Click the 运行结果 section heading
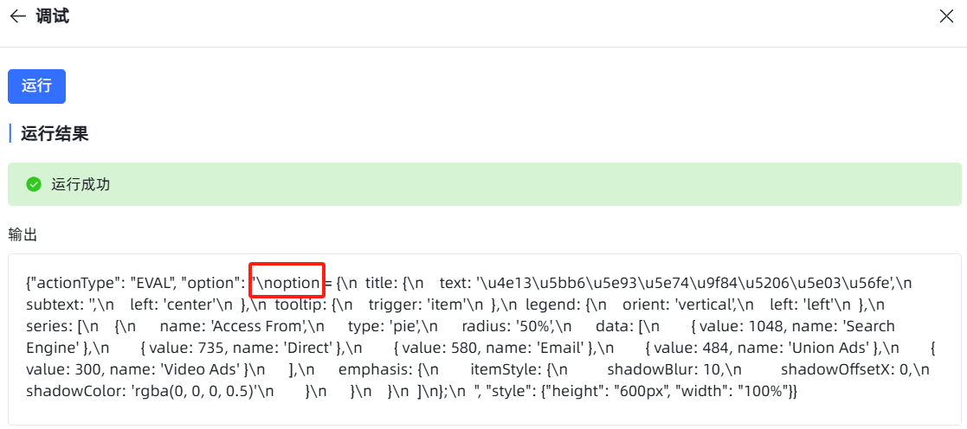Screen dimensions: 967x429 (x=55, y=133)
